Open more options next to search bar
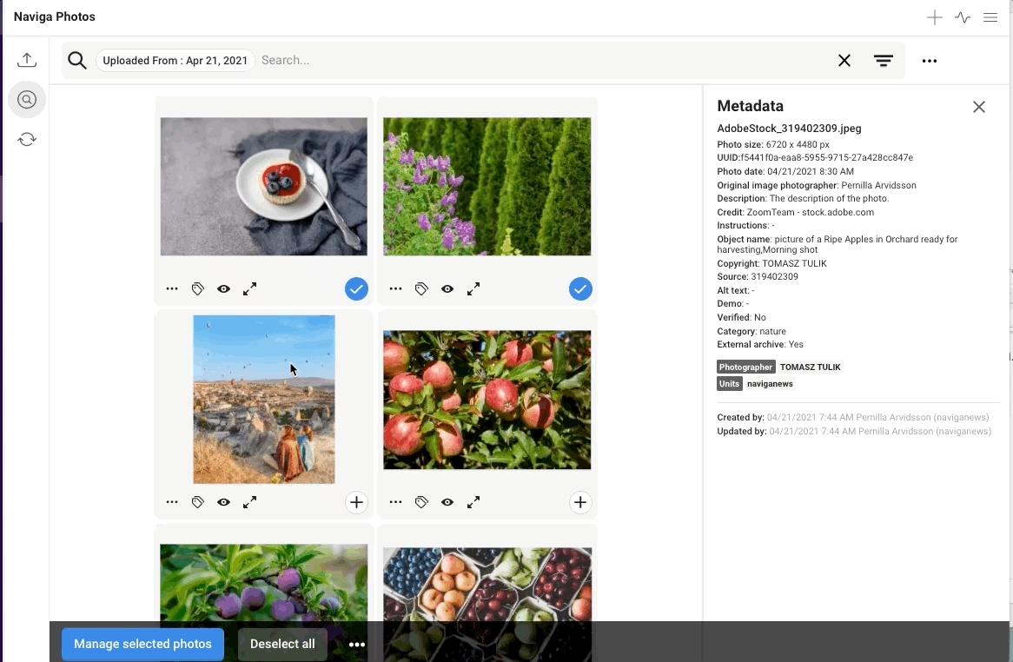 (930, 61)
